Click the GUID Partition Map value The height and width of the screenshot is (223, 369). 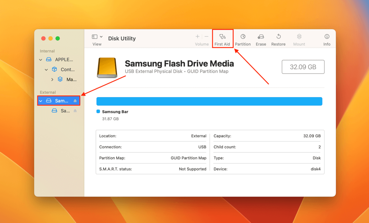[188, 158]
